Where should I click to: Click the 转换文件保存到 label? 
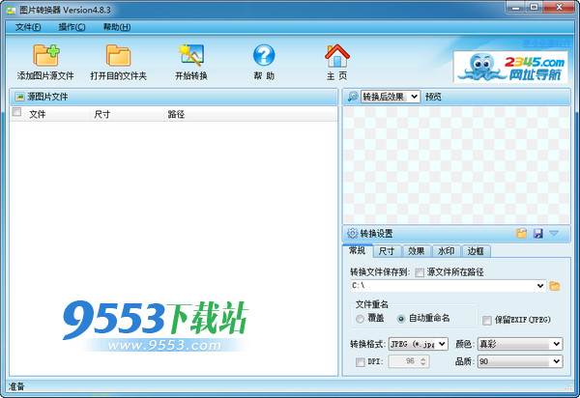380,272
